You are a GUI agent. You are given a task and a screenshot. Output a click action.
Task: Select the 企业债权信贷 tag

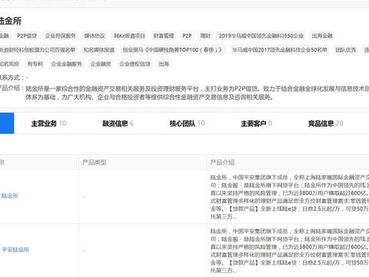pyautogui.click(x=135, y=64)
